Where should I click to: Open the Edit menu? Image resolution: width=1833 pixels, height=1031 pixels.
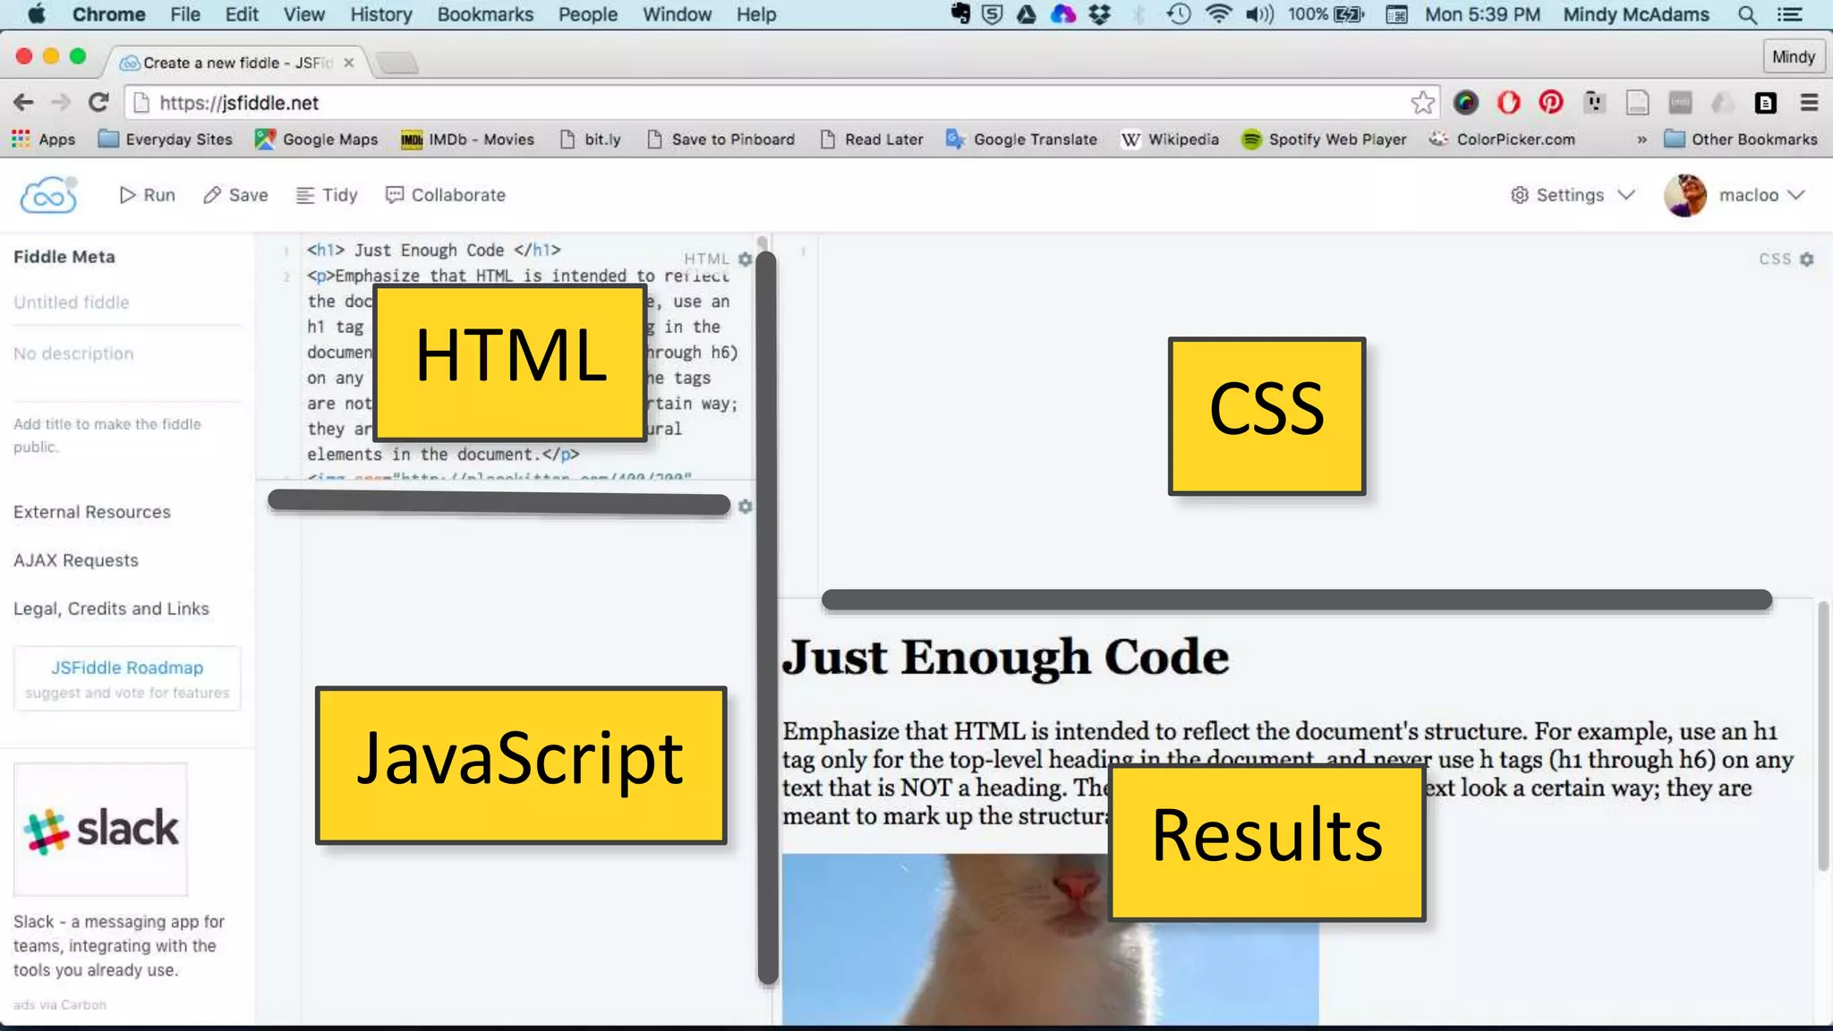(x=242, y=14)
